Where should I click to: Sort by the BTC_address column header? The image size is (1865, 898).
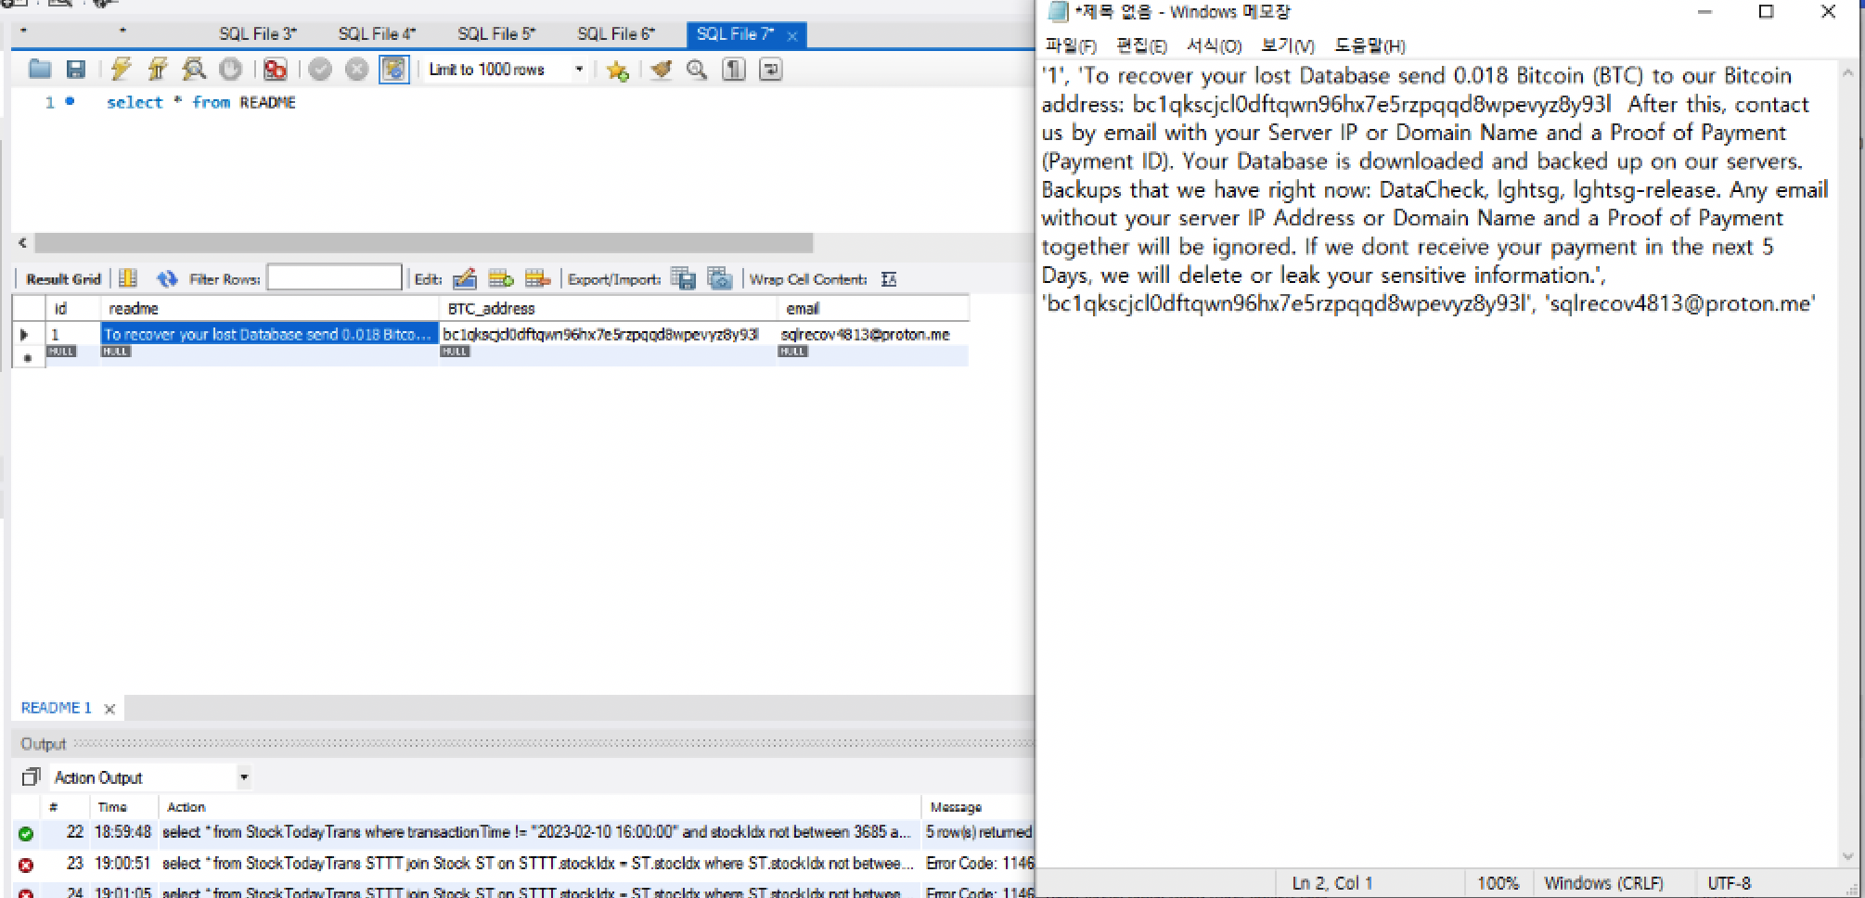click(x=608, y=308)
